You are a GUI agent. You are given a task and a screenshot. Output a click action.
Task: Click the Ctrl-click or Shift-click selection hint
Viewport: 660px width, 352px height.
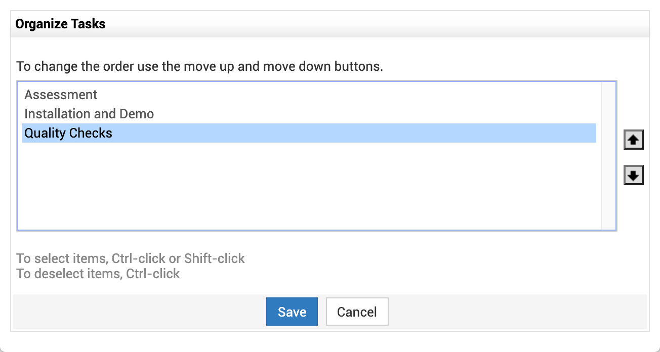coord(131,258)
